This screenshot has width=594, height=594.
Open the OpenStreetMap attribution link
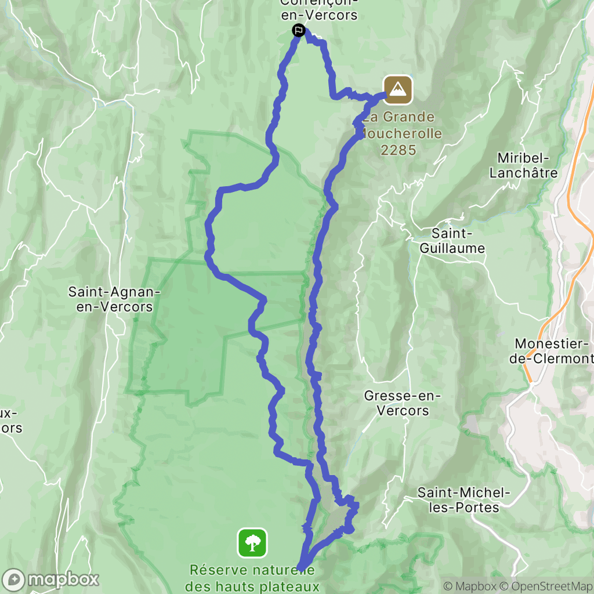(546, 586)
